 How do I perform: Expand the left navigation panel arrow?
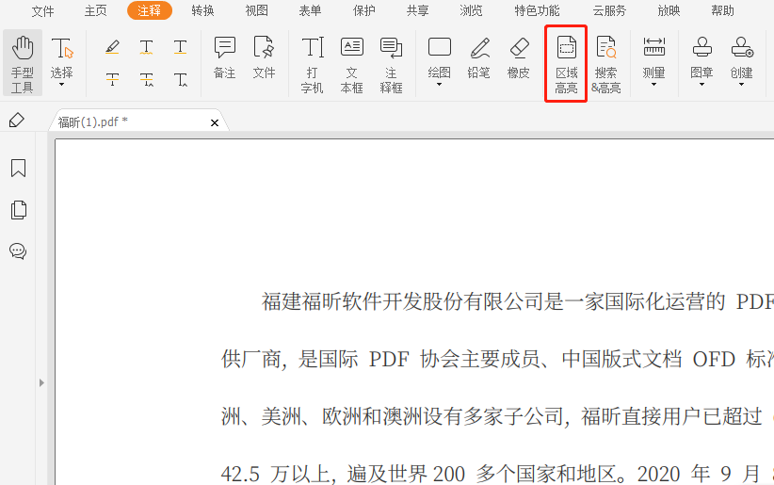tap(40, 382)
